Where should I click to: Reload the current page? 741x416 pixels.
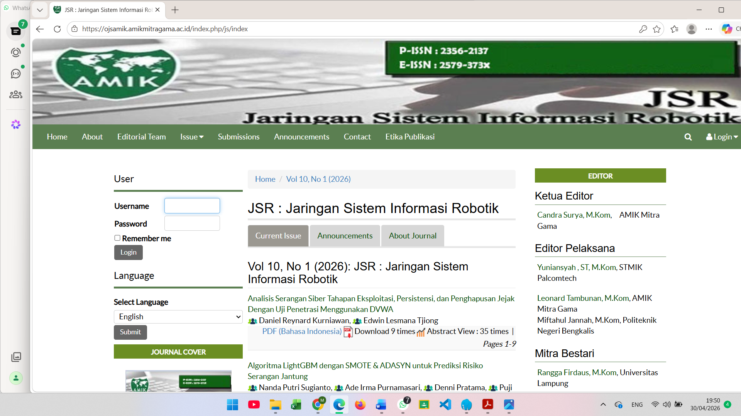58,29
